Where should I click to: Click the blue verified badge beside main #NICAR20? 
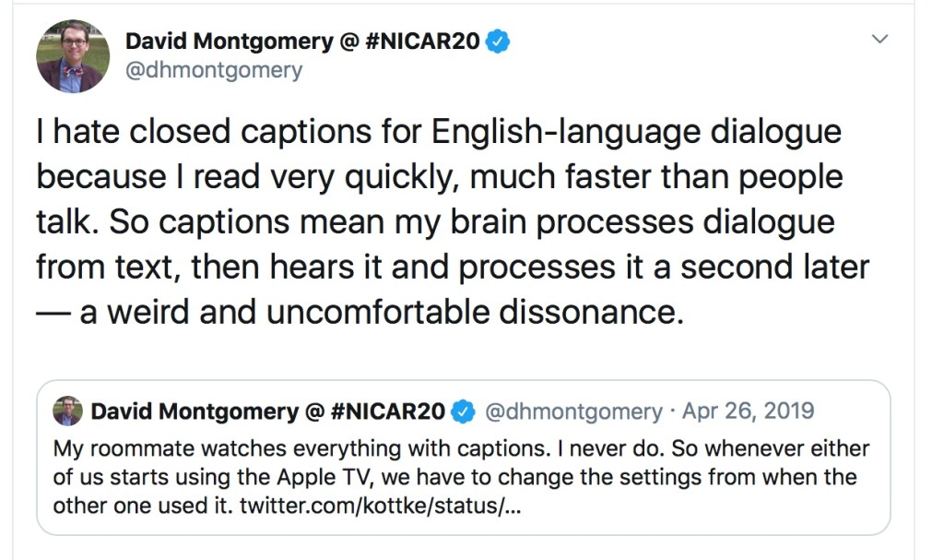point(498,42)
